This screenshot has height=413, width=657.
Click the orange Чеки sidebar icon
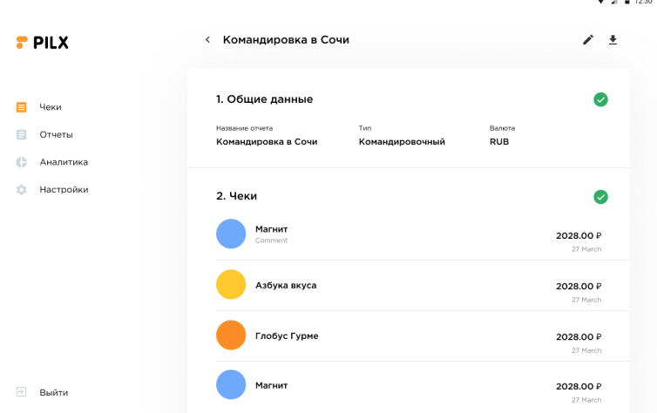(x=22, y=107)
